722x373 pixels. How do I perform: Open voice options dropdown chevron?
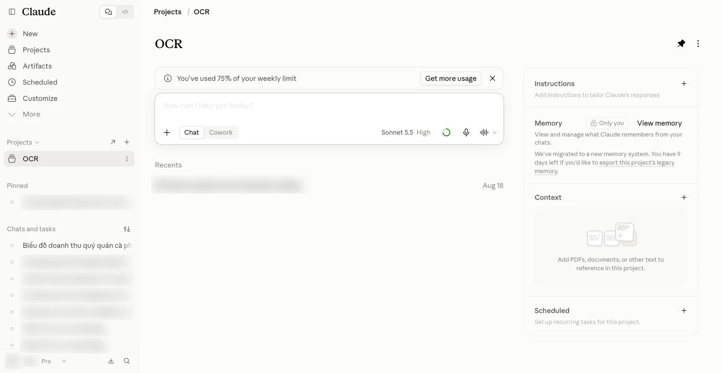(x=494, y=133)
